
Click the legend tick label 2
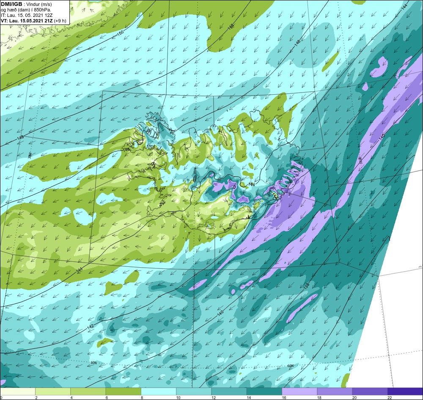36,397
